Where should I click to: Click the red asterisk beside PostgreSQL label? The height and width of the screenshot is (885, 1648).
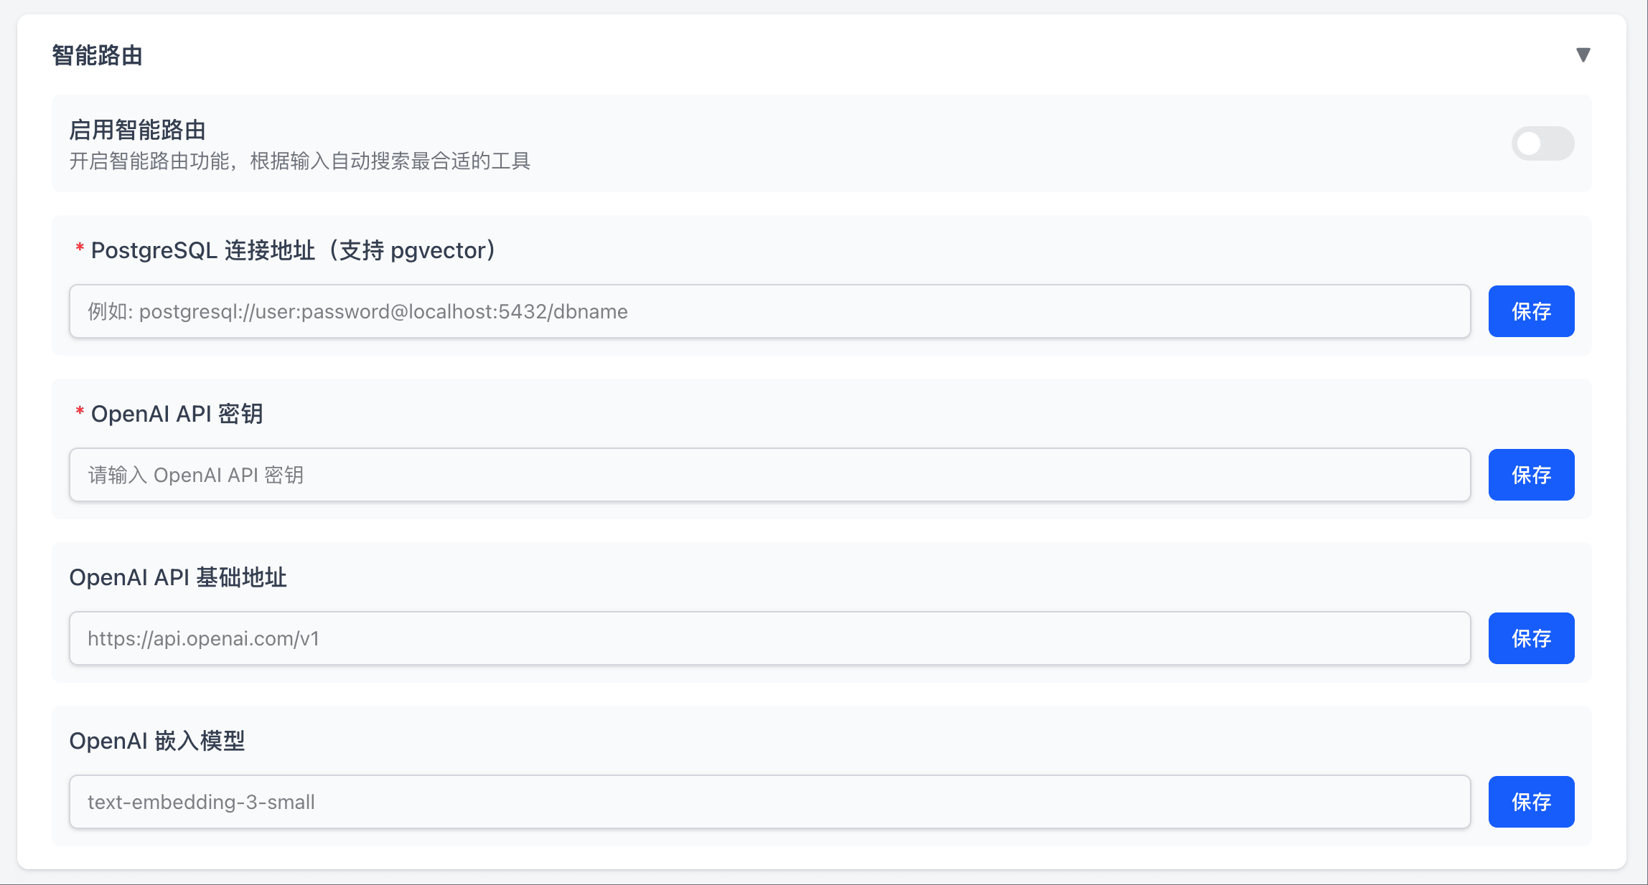coord(80,248)
